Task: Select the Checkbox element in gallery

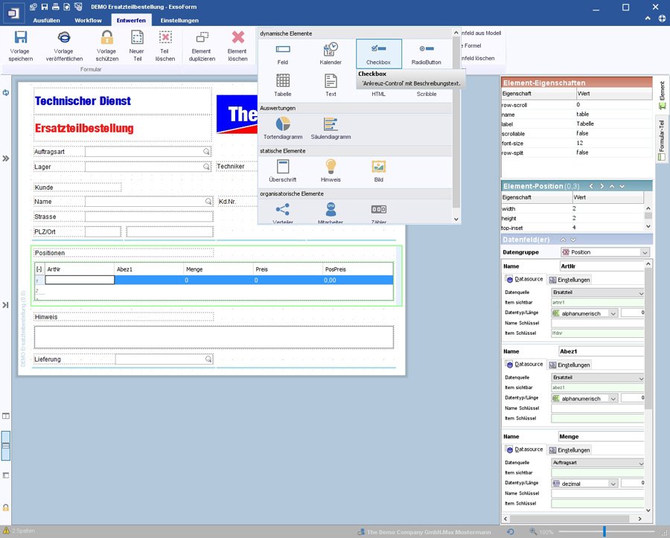Action: (x=379, y=54)
